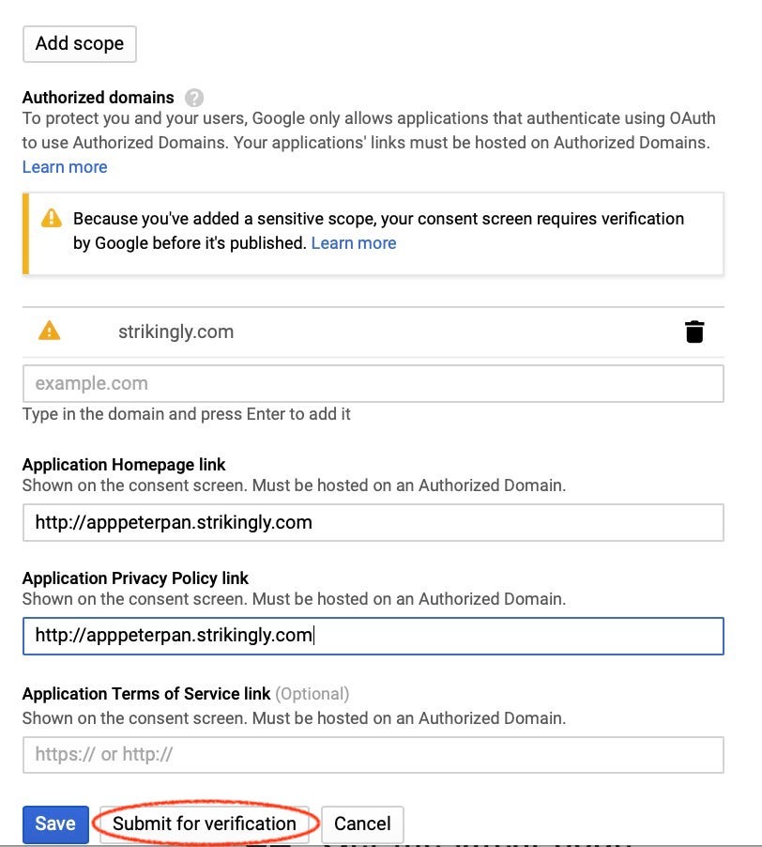
Task: Click the warning icon beside strikingly.com
Action: [49, 330]
